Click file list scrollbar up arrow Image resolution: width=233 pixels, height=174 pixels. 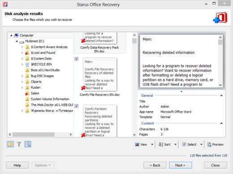pos(134,35)
